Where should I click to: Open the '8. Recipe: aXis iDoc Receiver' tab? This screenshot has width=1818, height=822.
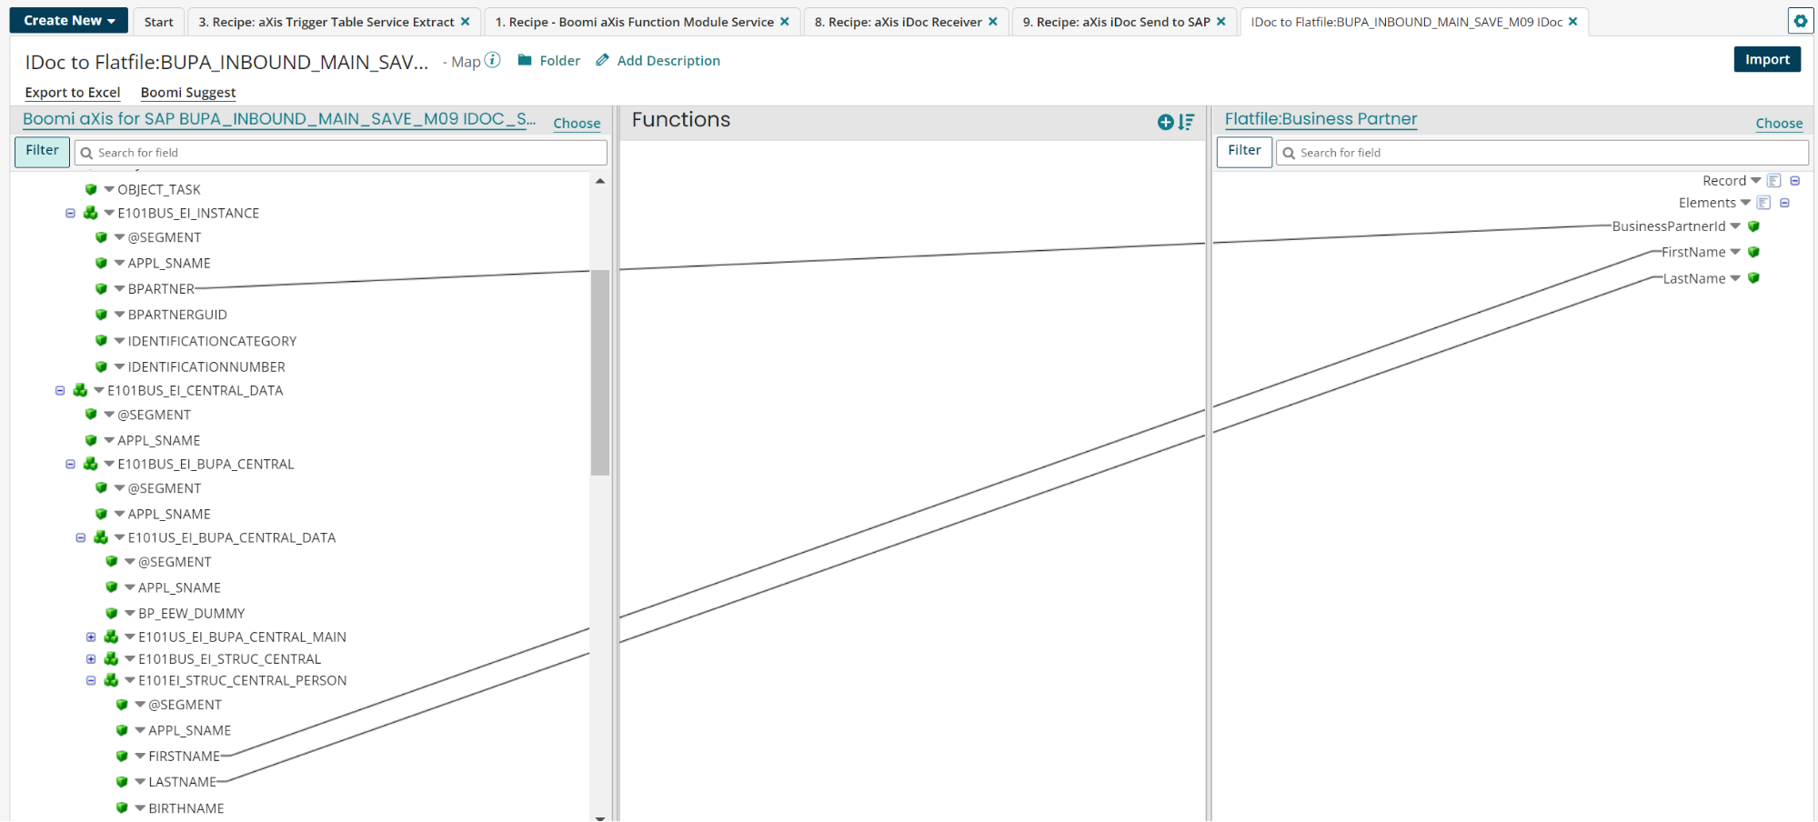(897, 20)
